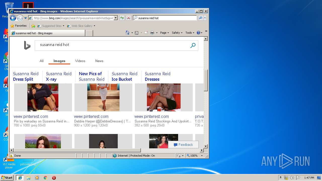
Task: Open New Pics of Susanna Reid suggestion
Action: pos(92,76)
